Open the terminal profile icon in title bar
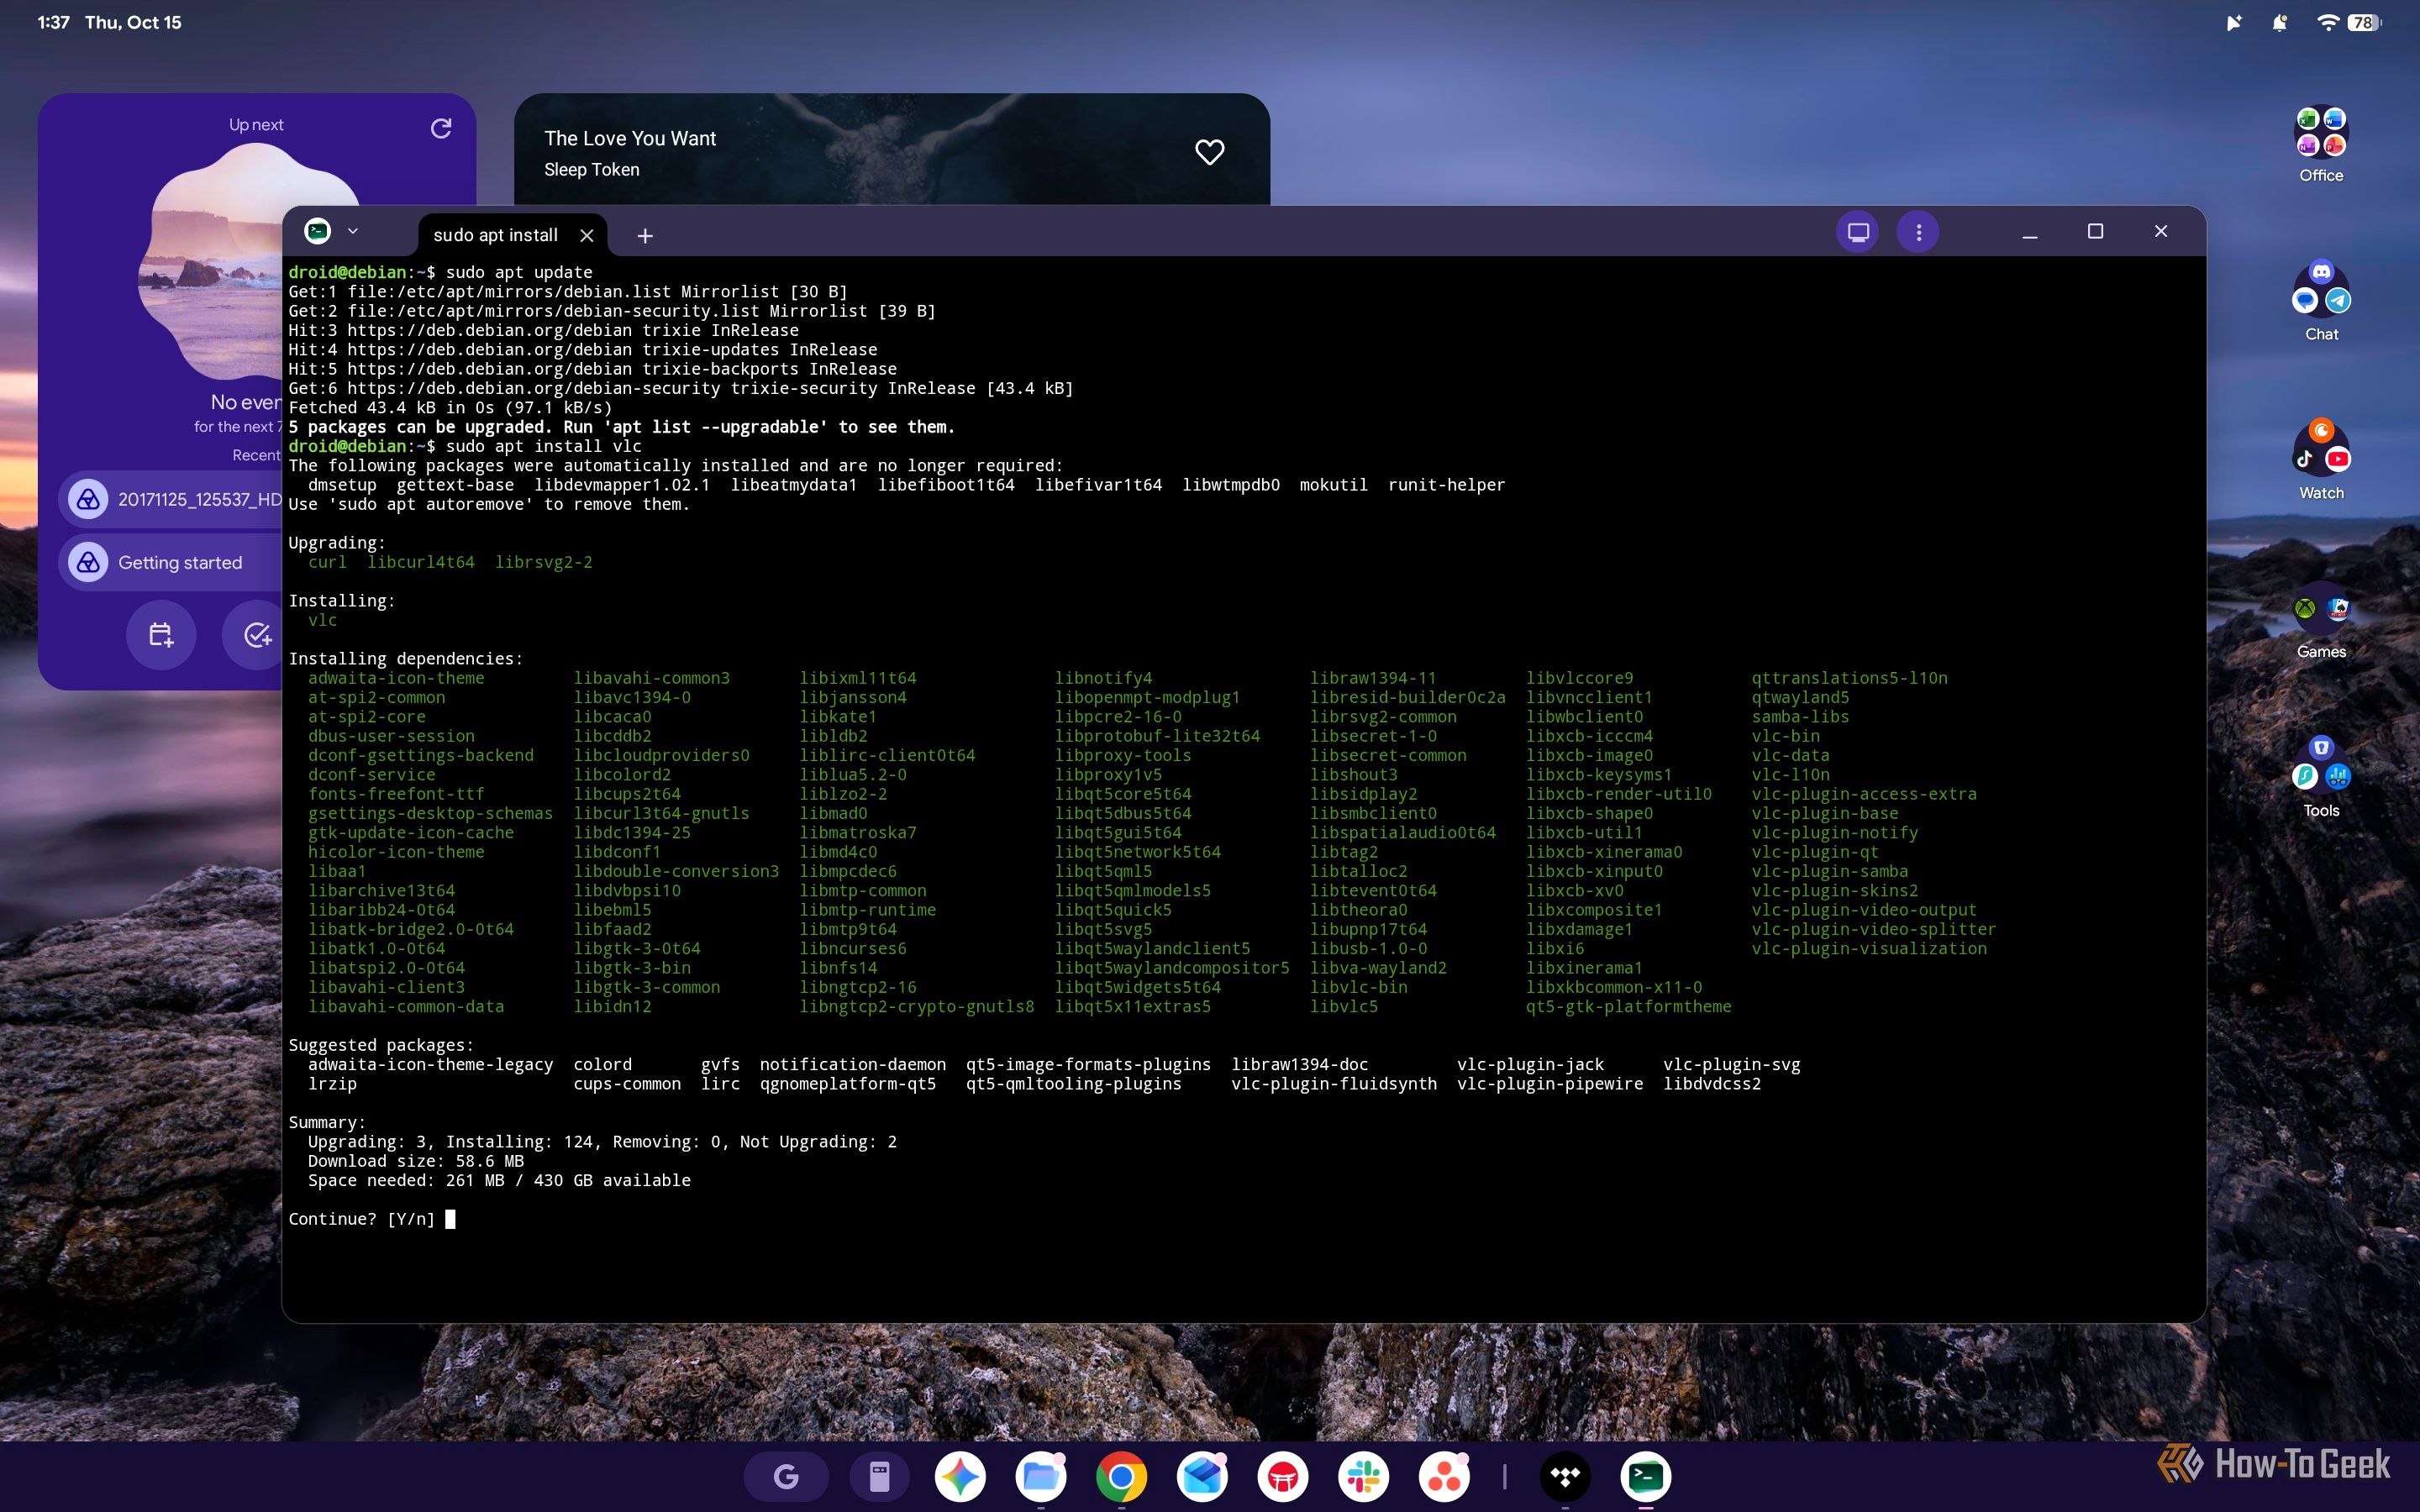The image size is (2420, 1512). [x=318, y=231]
